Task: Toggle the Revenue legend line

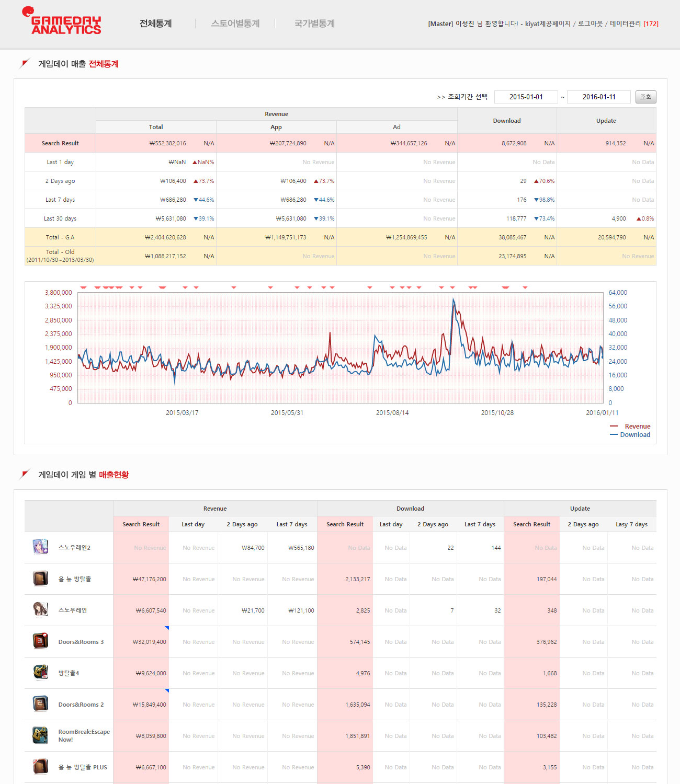Action: pyautogui.click(x=630, y=426)
